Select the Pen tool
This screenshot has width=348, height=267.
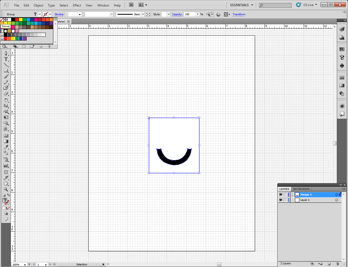(6, 53)
